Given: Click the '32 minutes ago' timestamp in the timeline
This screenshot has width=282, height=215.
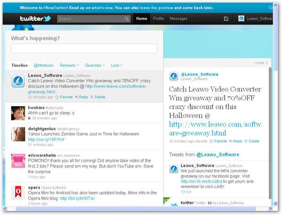Looking at the screenshot, I should (x=40, y=97).
